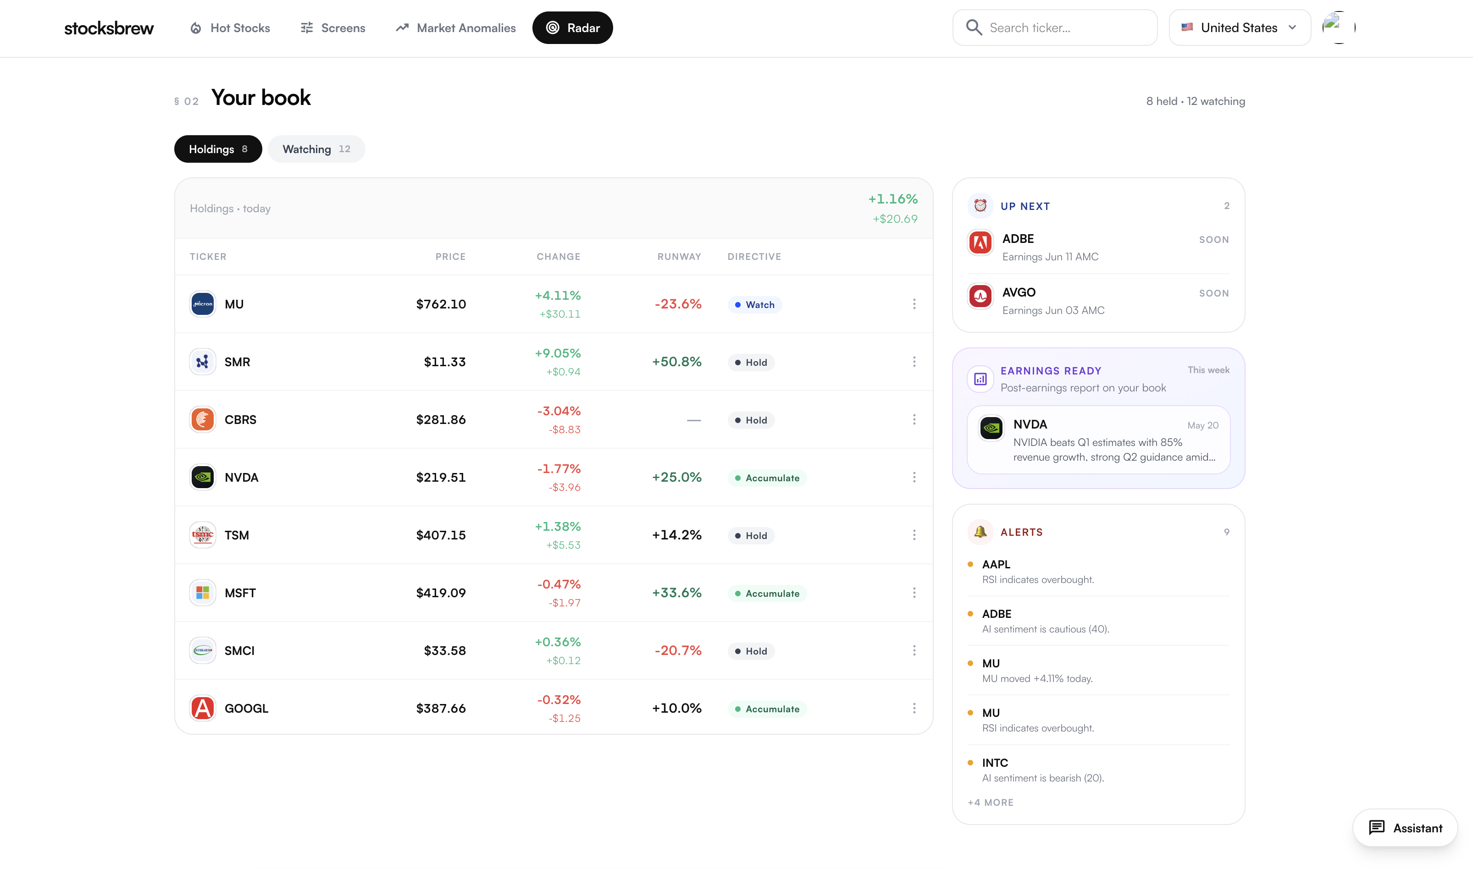Open the MU row options menu
Viewport: 1473px width, 869px height.
point(914,304)
